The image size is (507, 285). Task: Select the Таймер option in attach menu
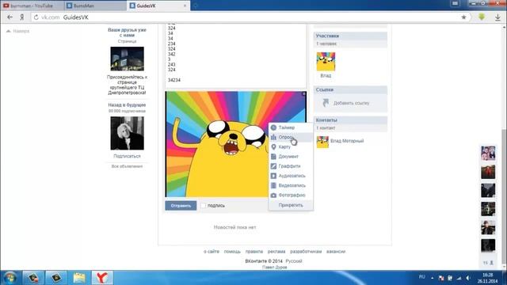pos(291,127)
